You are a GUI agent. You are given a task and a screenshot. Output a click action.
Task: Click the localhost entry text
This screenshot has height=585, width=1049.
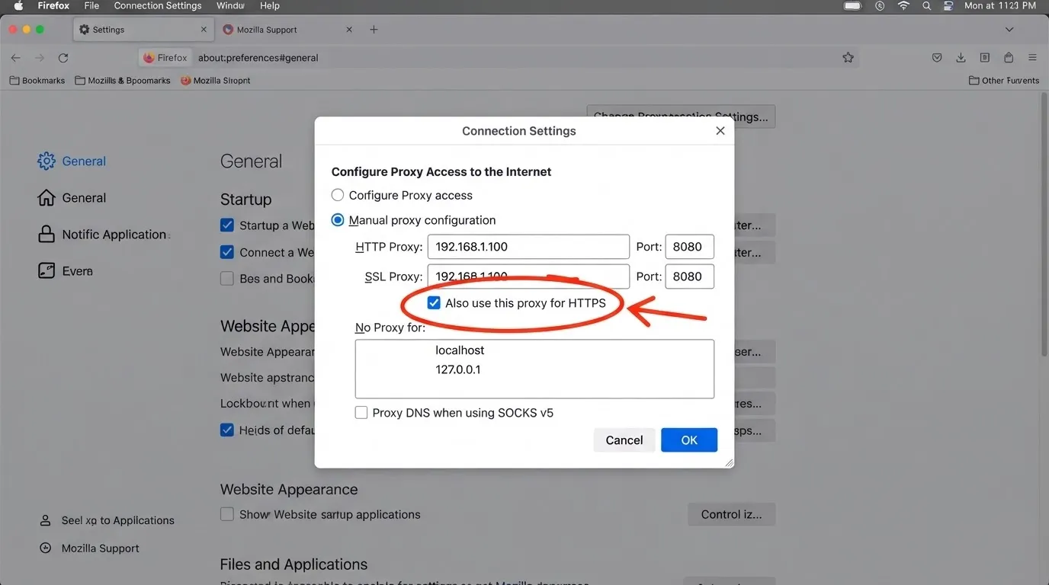coord(460,350)
